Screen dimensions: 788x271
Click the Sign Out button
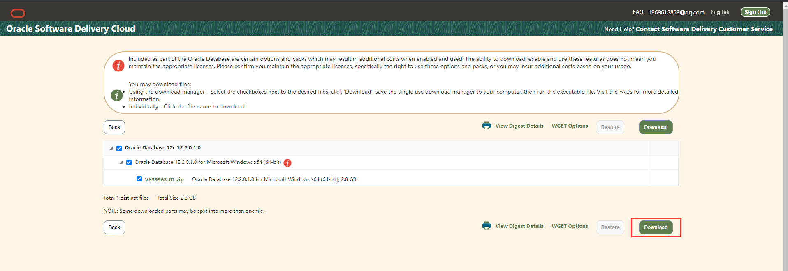coord(756,12)
